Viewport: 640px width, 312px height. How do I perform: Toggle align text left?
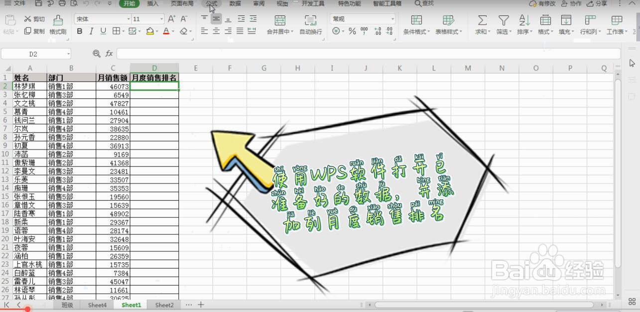pyautogui.click(x=204, y=31)
